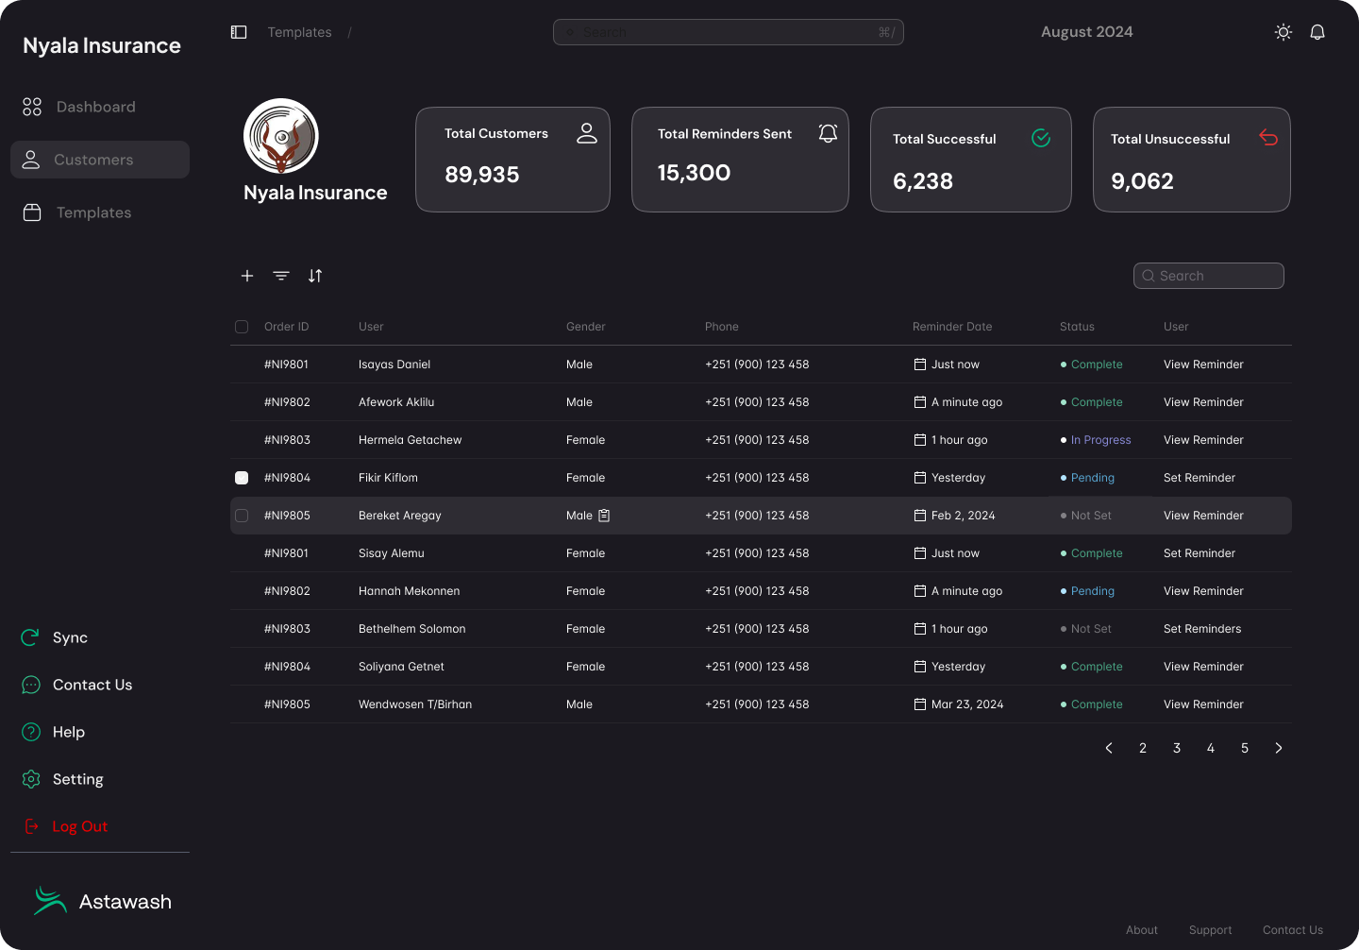This screenshot has width=1359, height=950.
Task: Open August 2024 date selector
Action: (1086, 32)
